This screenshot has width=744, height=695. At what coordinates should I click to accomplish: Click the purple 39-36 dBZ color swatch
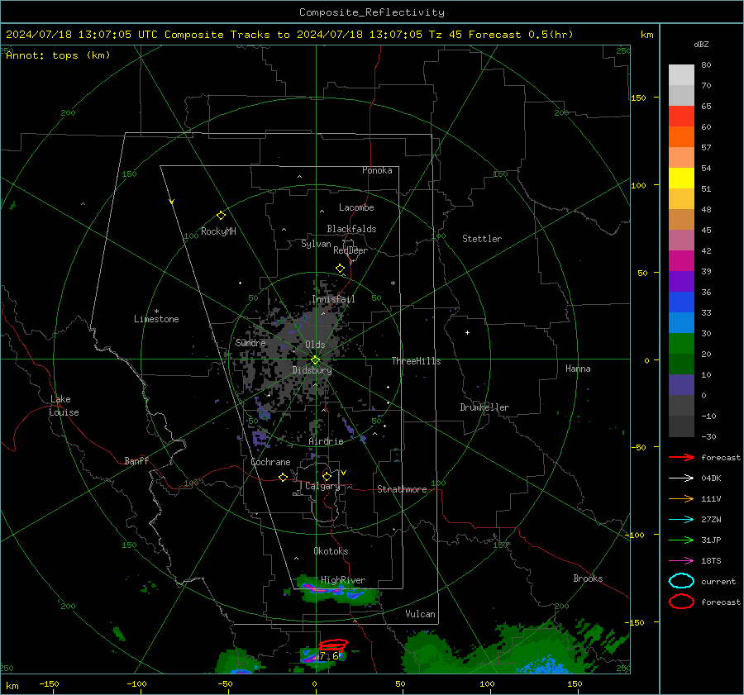click(x=681, y=282)
